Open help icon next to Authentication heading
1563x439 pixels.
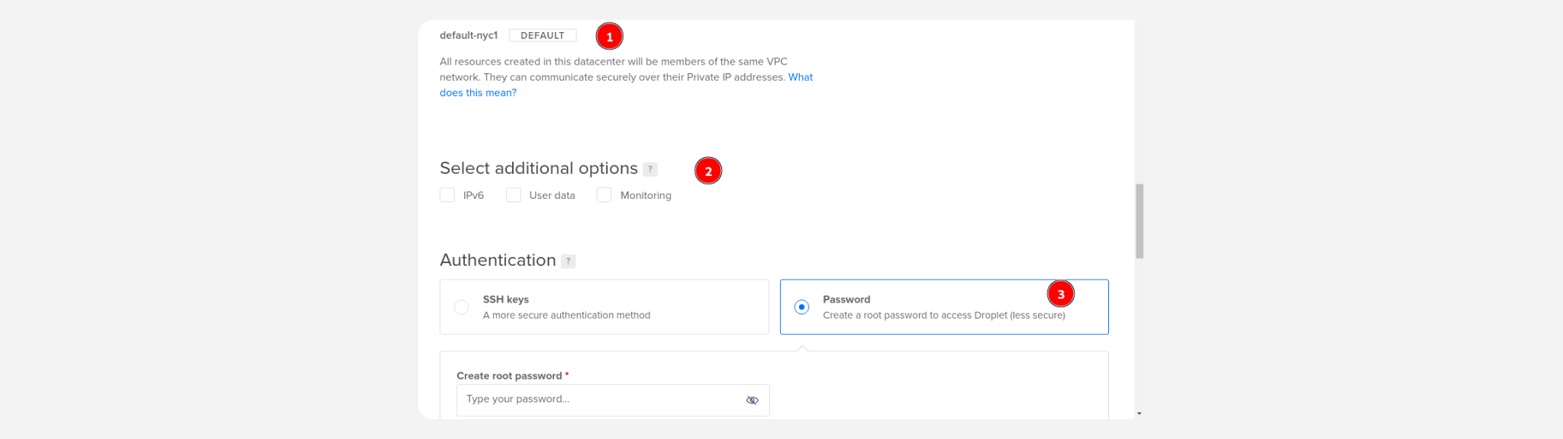(x=569, y=261)
